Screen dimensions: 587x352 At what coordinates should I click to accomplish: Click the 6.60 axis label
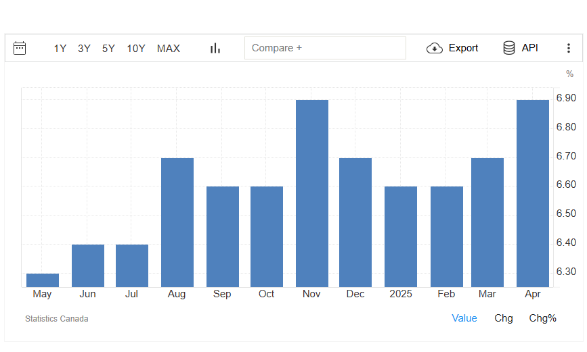566,184
